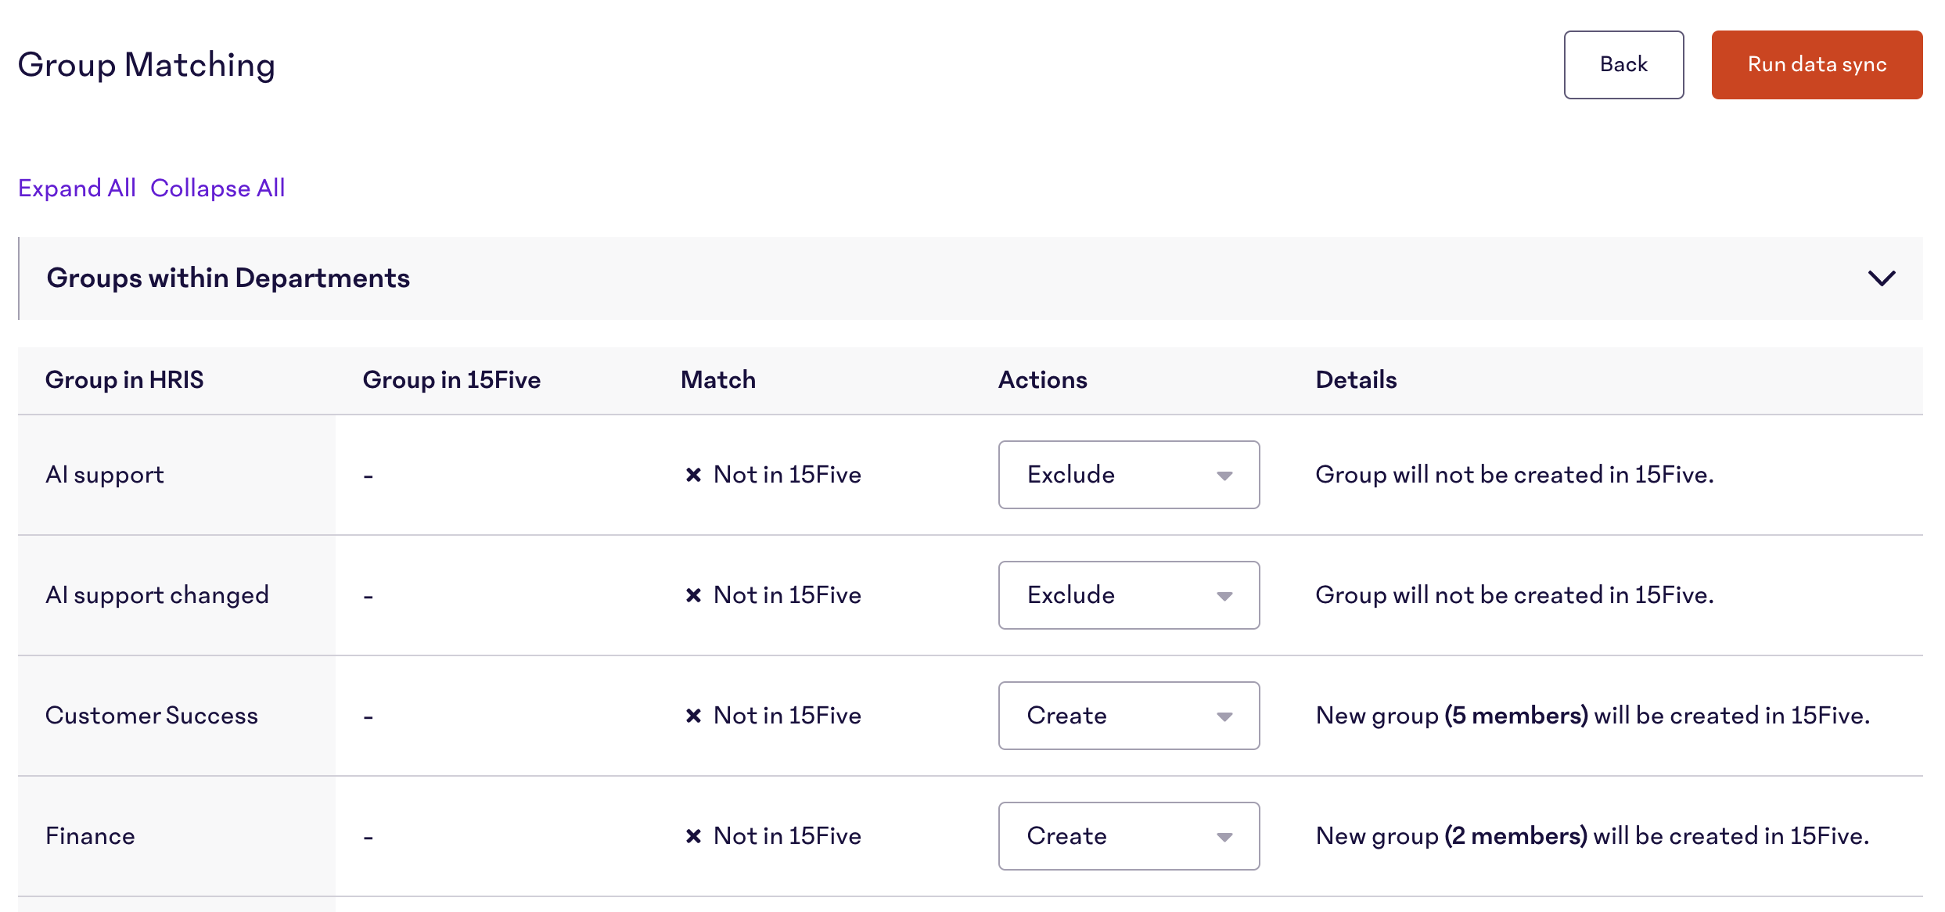Click dropdown arrow icon for Customer Success action
1945x912 pixels.
point(1224,716)
